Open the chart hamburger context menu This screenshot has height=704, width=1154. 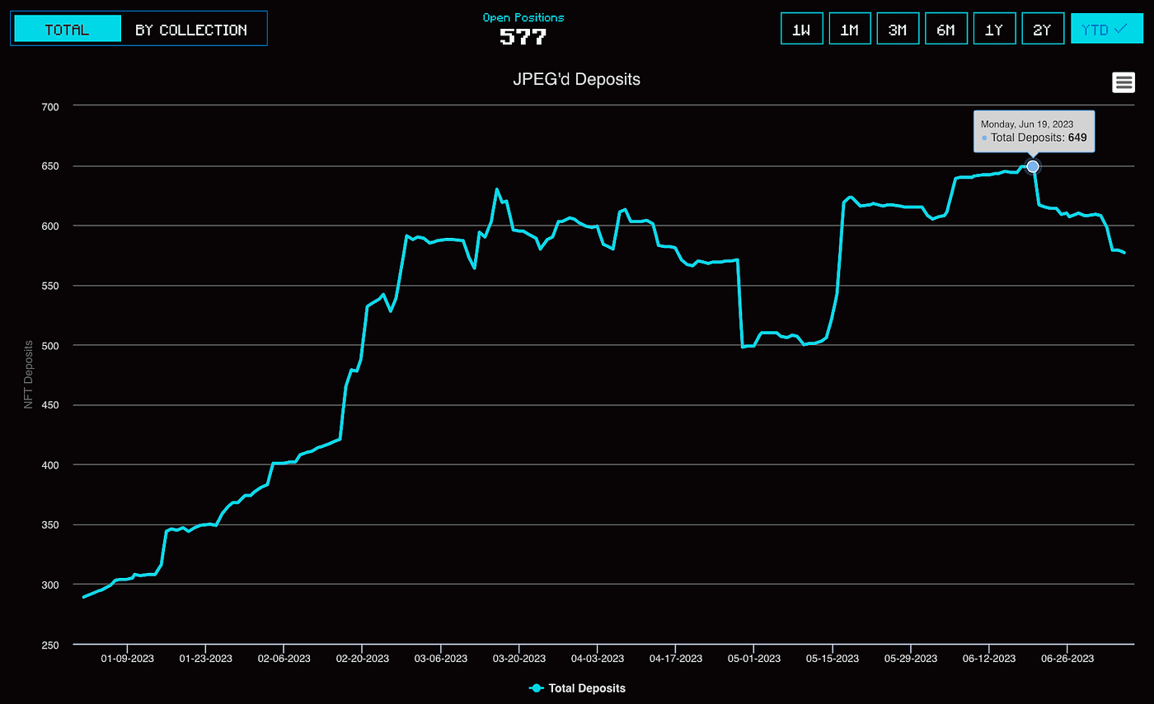coord(1124,82)
